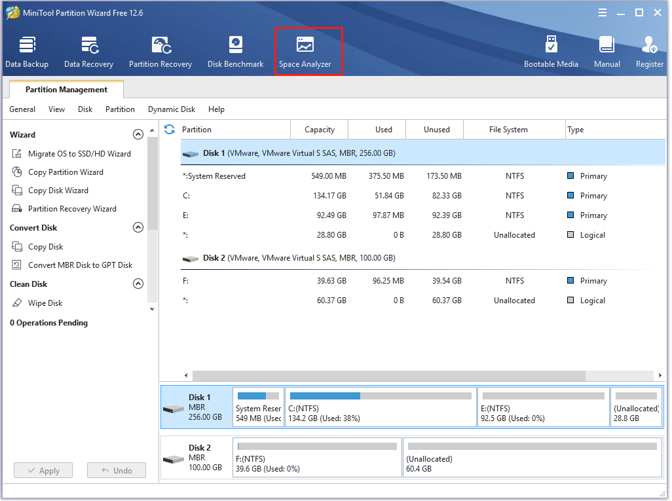Viewport: 672px width, 501px height.
Task: Open the Data Backup tool
Action: (x=27, y=52)
